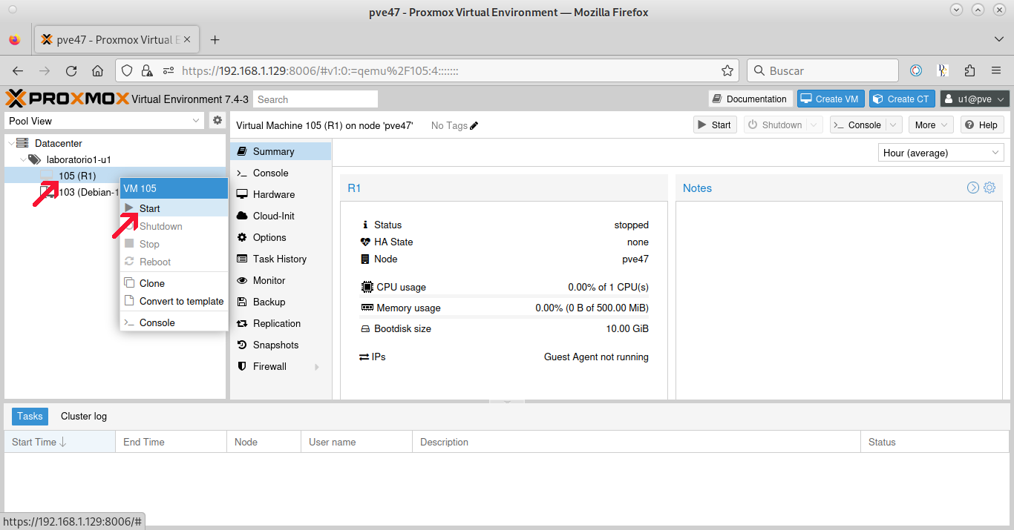This screenshot has height=530, width=1014.
Task: Click the Proxmox logo
Action: (67, 99)
